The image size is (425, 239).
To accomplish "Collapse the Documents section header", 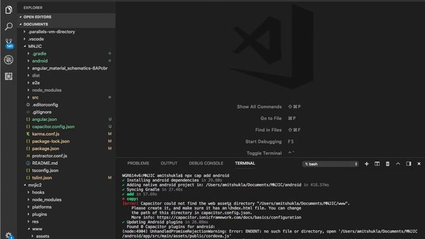I will pos(66,24).
